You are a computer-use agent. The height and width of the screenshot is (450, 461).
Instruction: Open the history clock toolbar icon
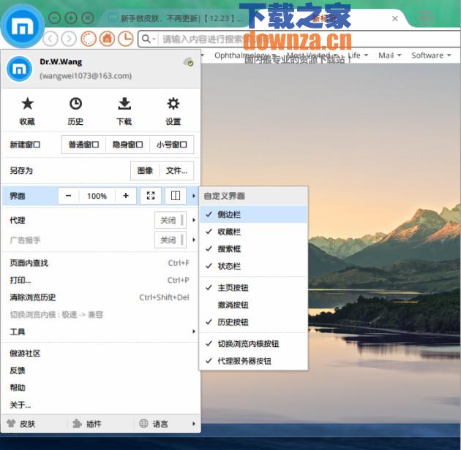126,39
